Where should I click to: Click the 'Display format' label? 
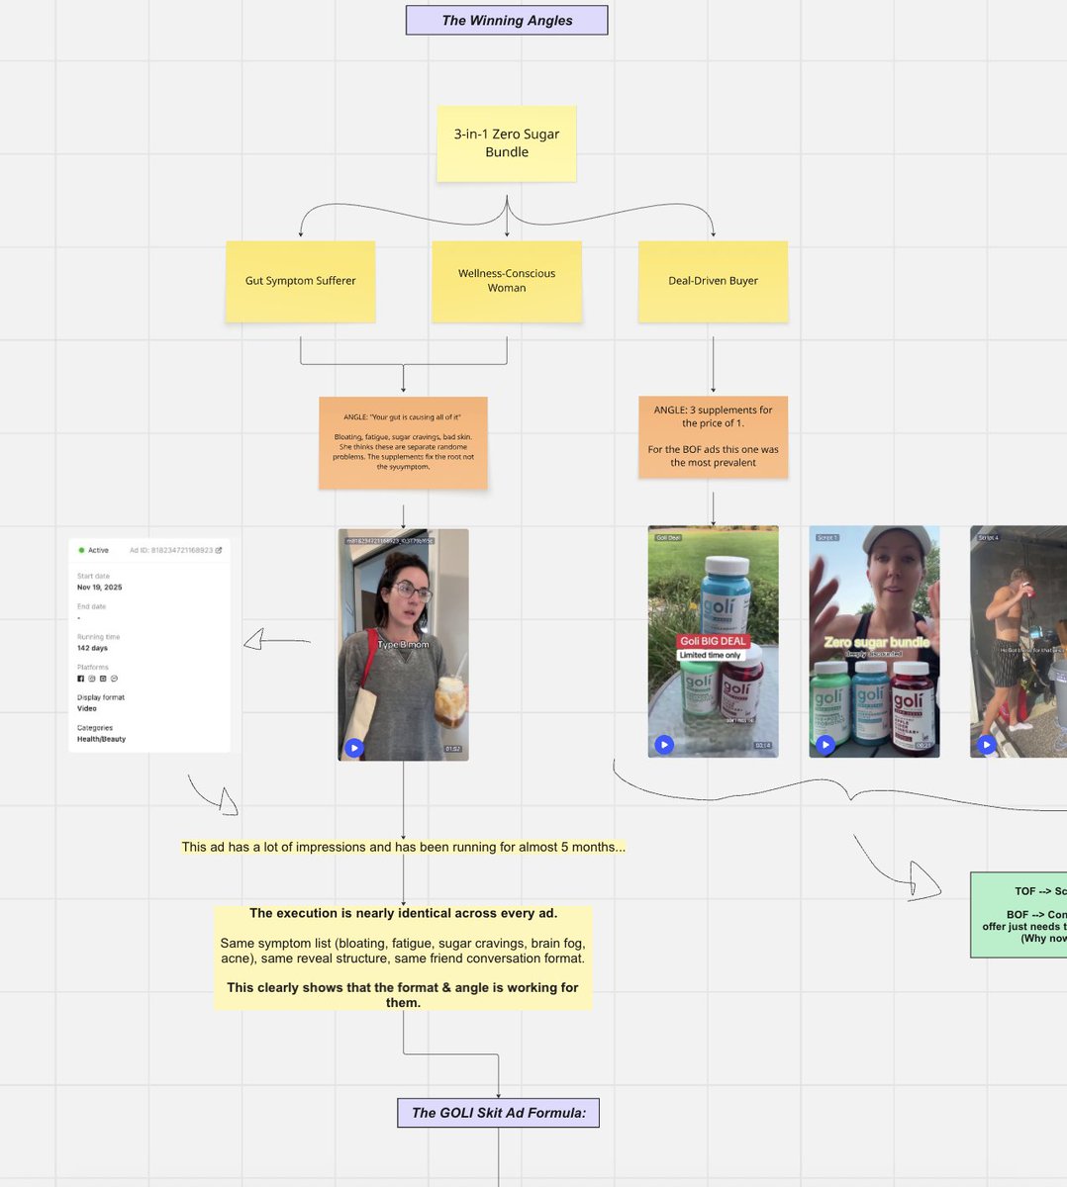[101, 697]
